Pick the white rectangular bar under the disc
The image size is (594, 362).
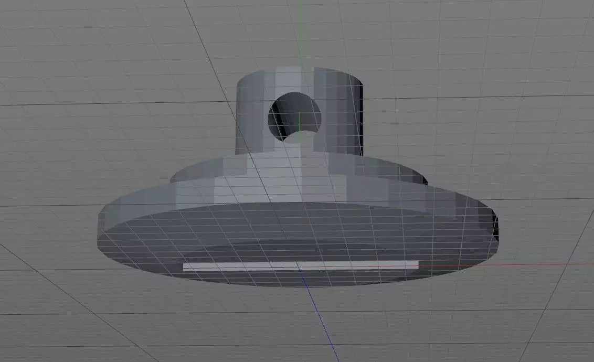(301, 266)
